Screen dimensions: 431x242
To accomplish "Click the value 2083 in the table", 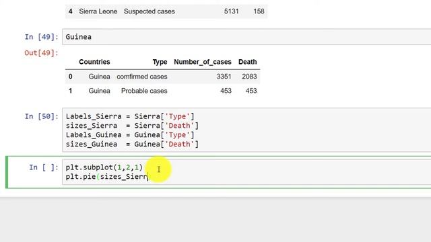I will pyautogui.click(x=249, y=77).
